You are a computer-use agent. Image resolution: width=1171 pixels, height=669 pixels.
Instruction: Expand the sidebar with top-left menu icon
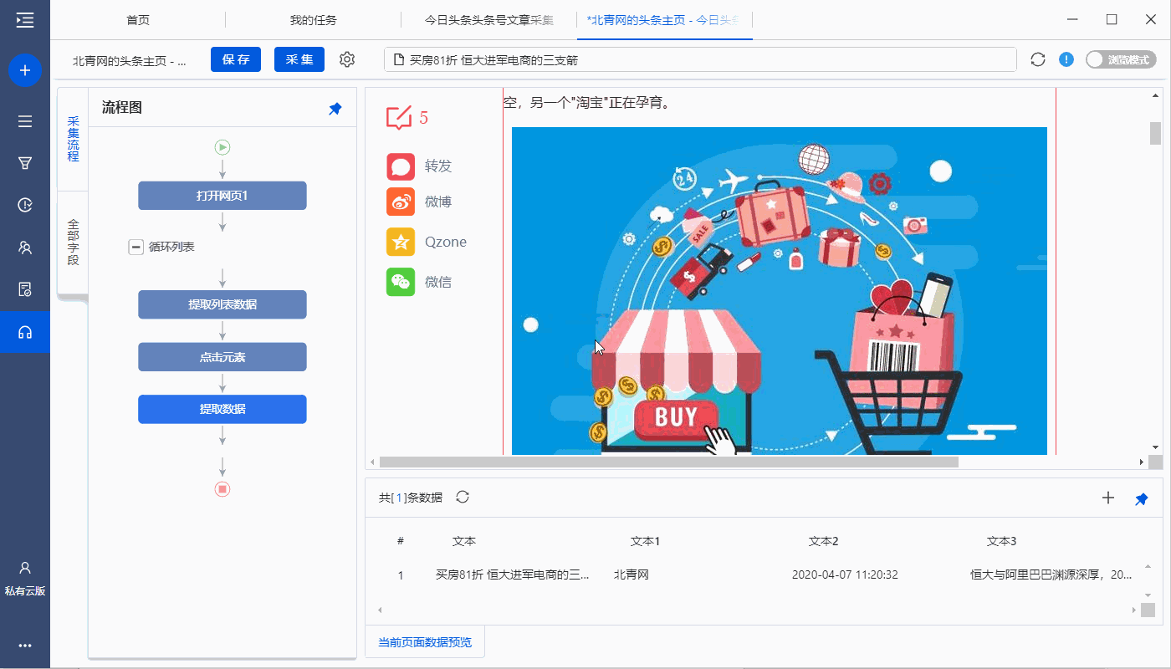point(25,20)
